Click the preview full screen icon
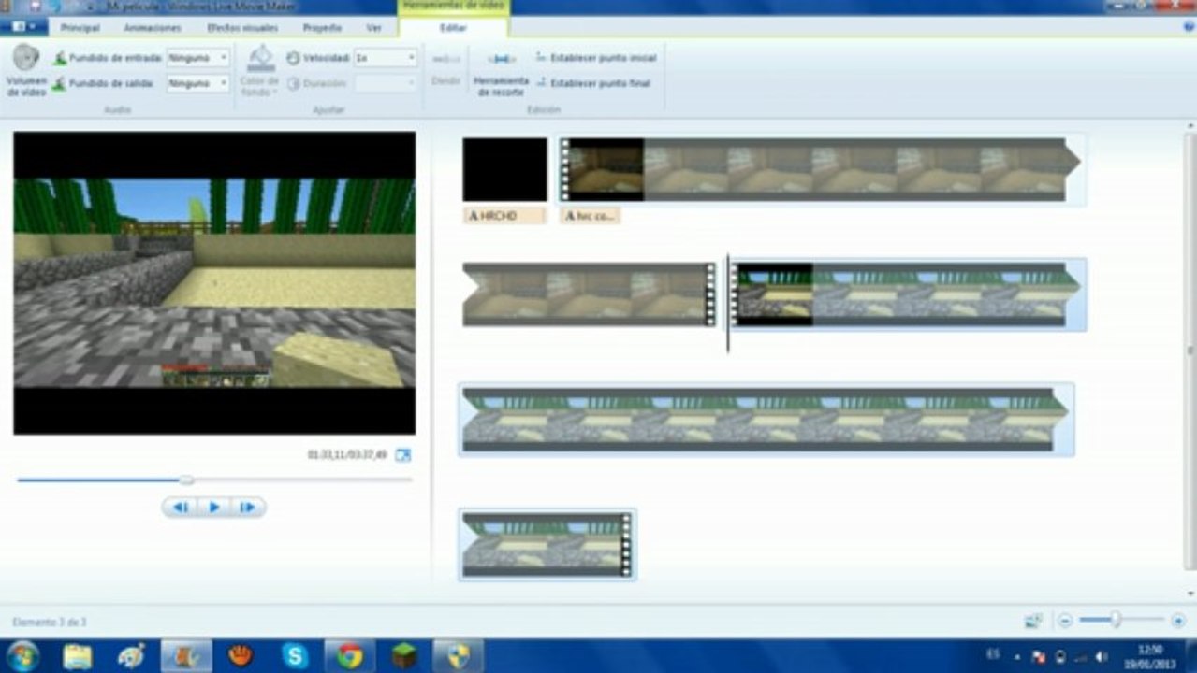The height and width of the screenshot is (673, 1197). [402, 455]
